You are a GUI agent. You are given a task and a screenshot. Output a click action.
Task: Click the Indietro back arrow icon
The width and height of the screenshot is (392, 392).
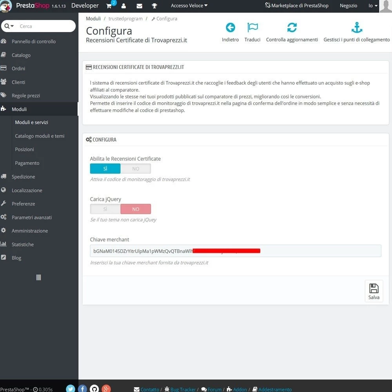click(x=230, y=27)
